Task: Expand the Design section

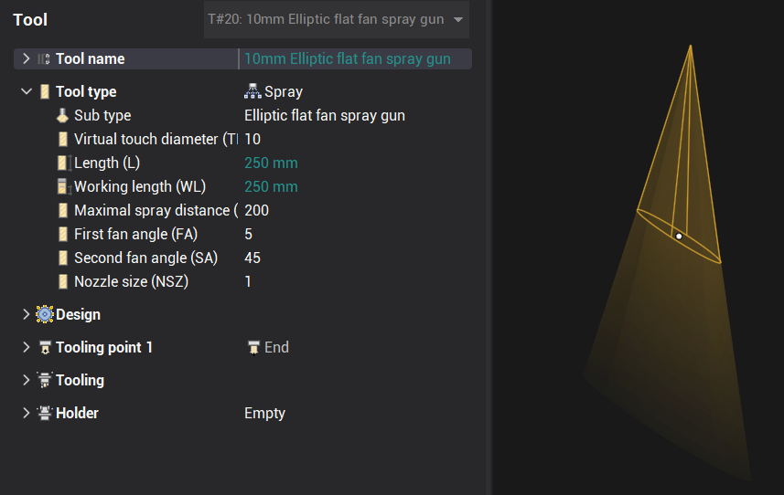Action: 27,314
